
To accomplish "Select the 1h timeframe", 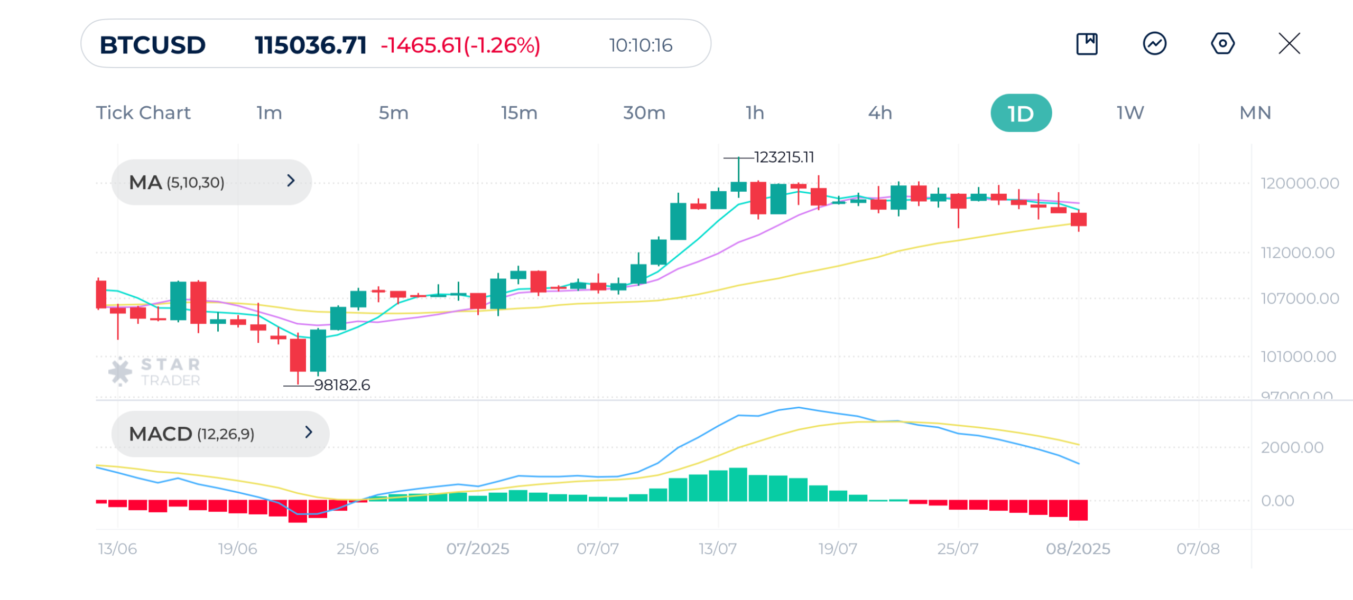I will (755, 113).
